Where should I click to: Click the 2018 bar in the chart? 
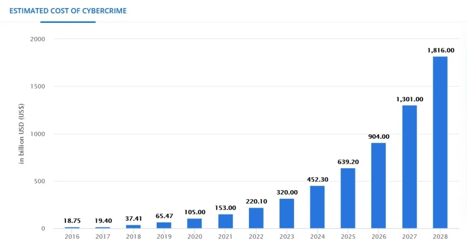click(133, 227)
